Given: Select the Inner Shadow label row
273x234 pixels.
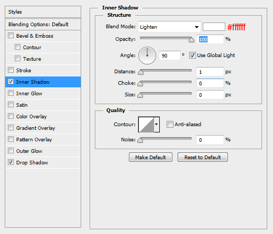Looking at the screenshot, I should [x=43, y=82].
